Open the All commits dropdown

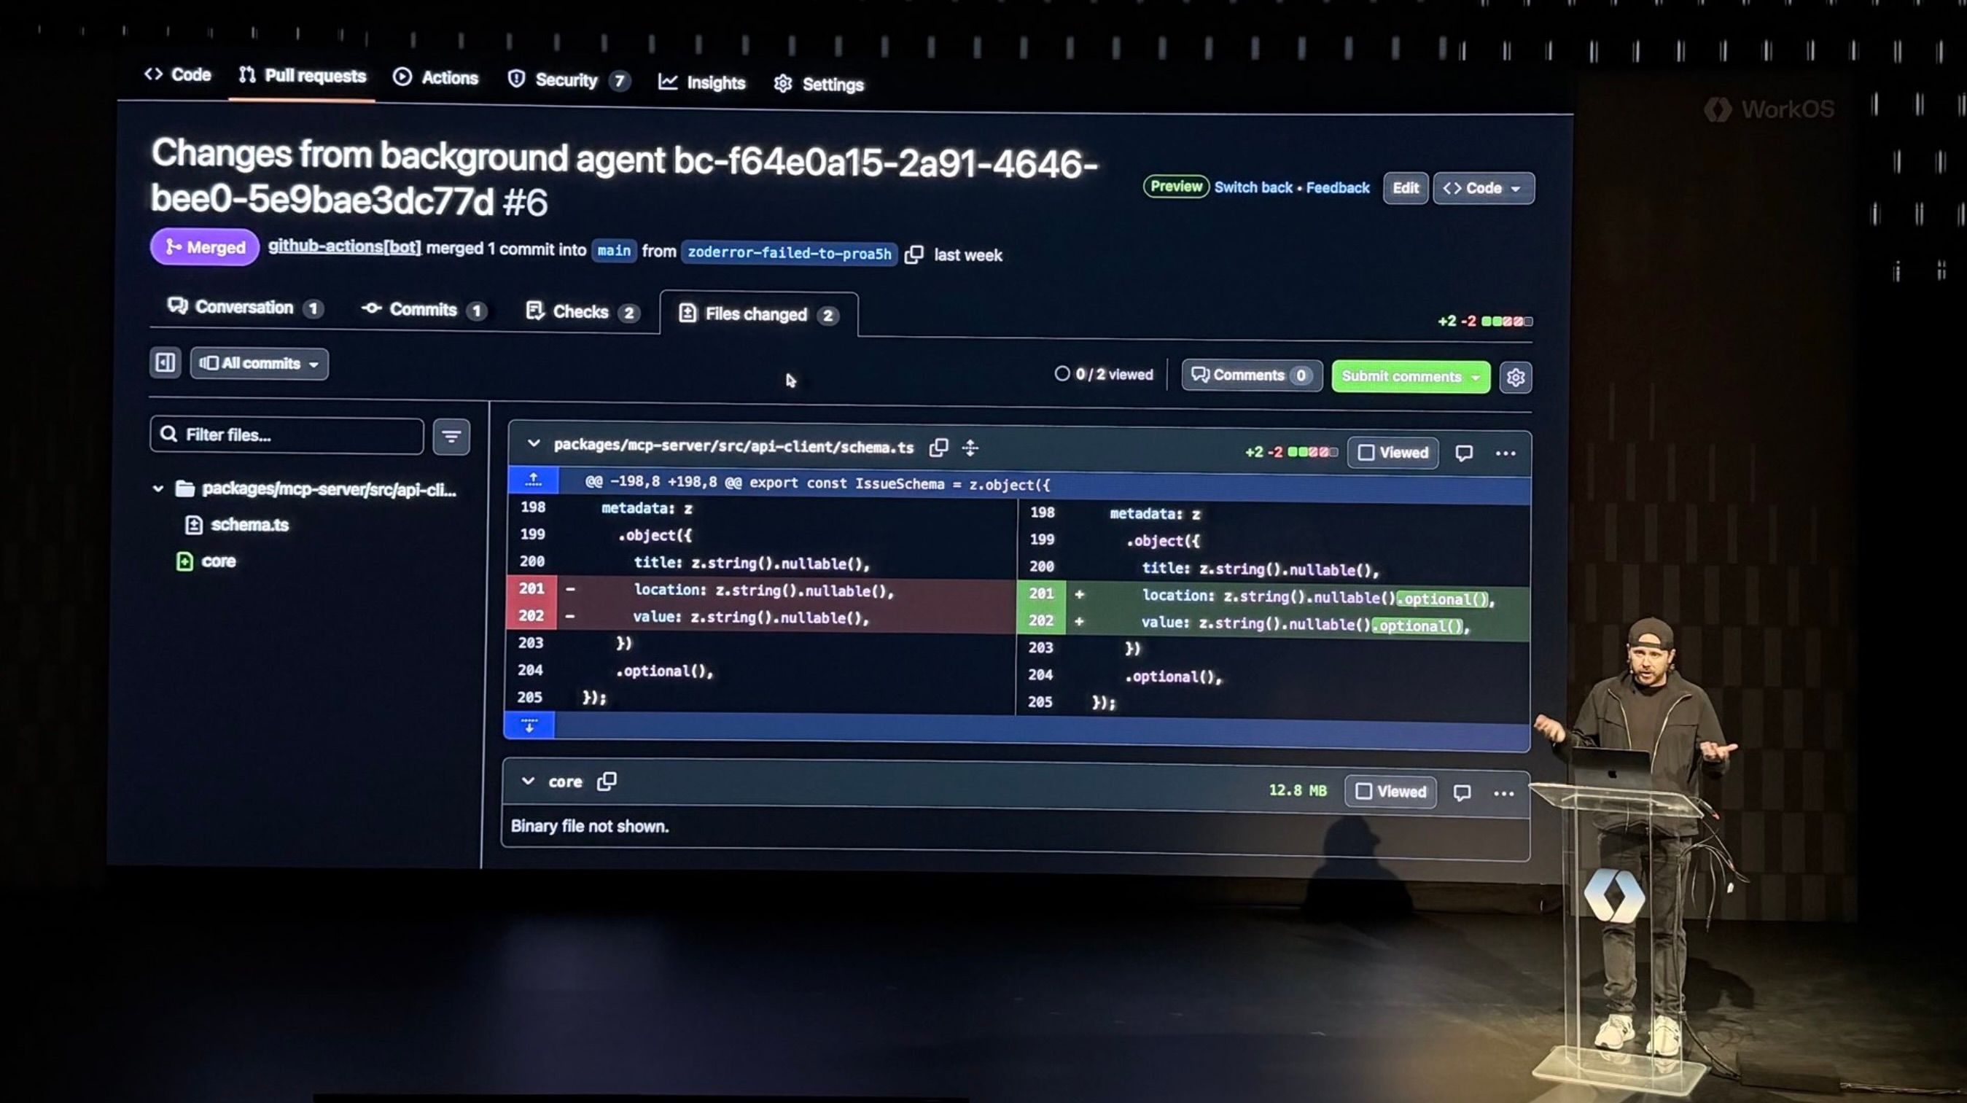pos(259,363)
